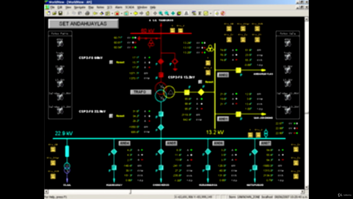Screen dimensions: 353x199
Task: Click the yellow diamond switch near the 13.2 kV bus
Action: click(x=201, y=92)
